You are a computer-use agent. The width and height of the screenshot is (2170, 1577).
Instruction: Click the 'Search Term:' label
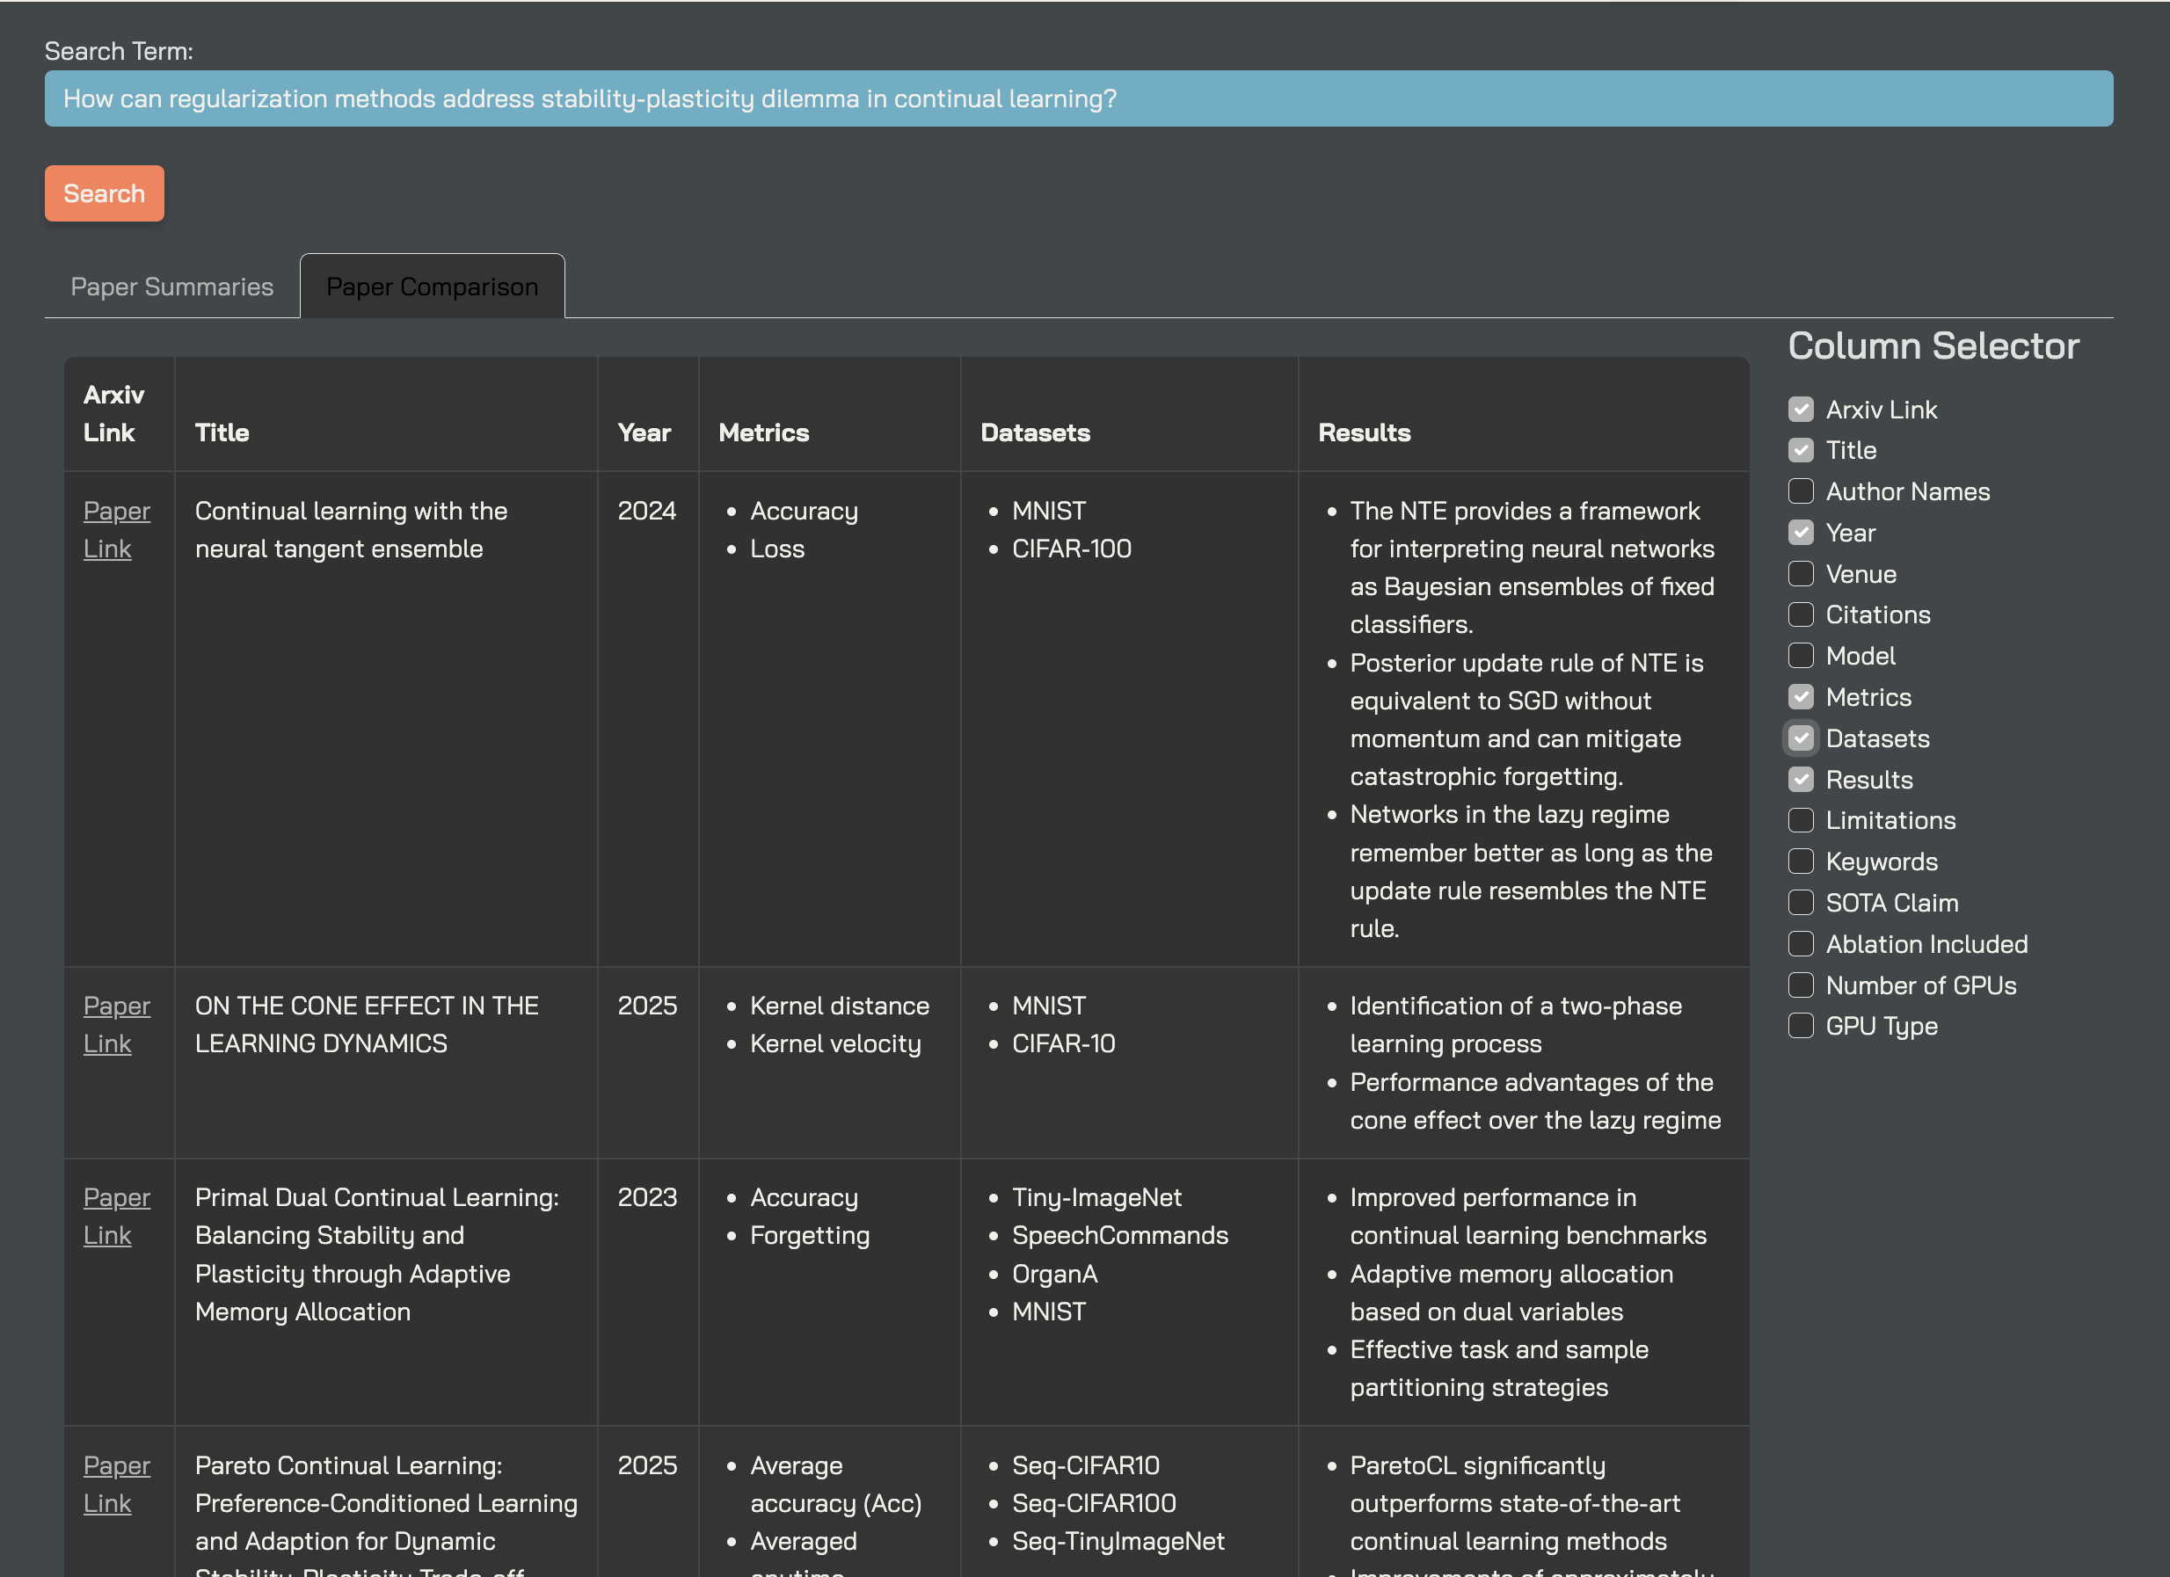click(x=119, y=51)
